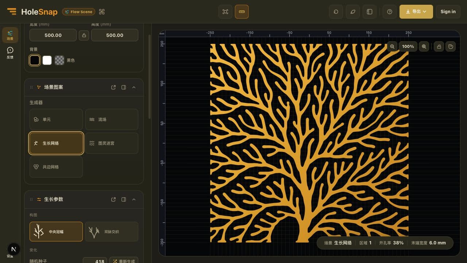467x263 pixels.
Task: Select the 共边网格 generator
Action: pos(56,167)
